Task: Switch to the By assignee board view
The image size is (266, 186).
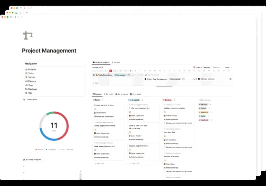Action: (122, 94)
